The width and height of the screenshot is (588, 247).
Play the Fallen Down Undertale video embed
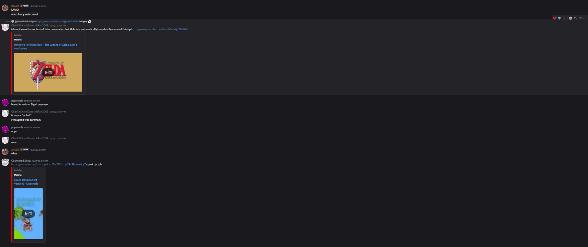(28, 214)
